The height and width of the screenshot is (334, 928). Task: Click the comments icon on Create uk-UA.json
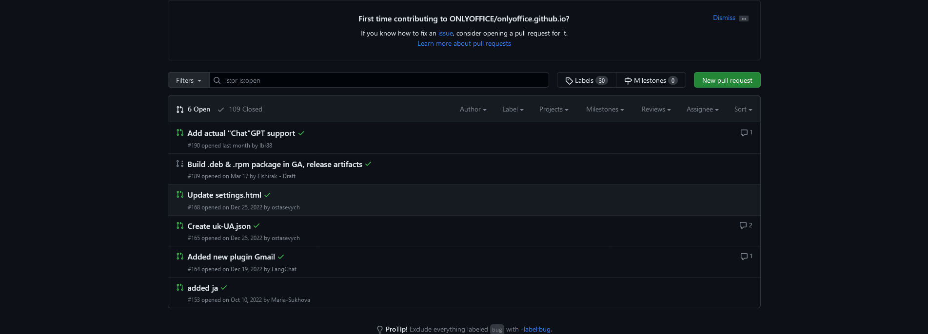click(743, 225)
